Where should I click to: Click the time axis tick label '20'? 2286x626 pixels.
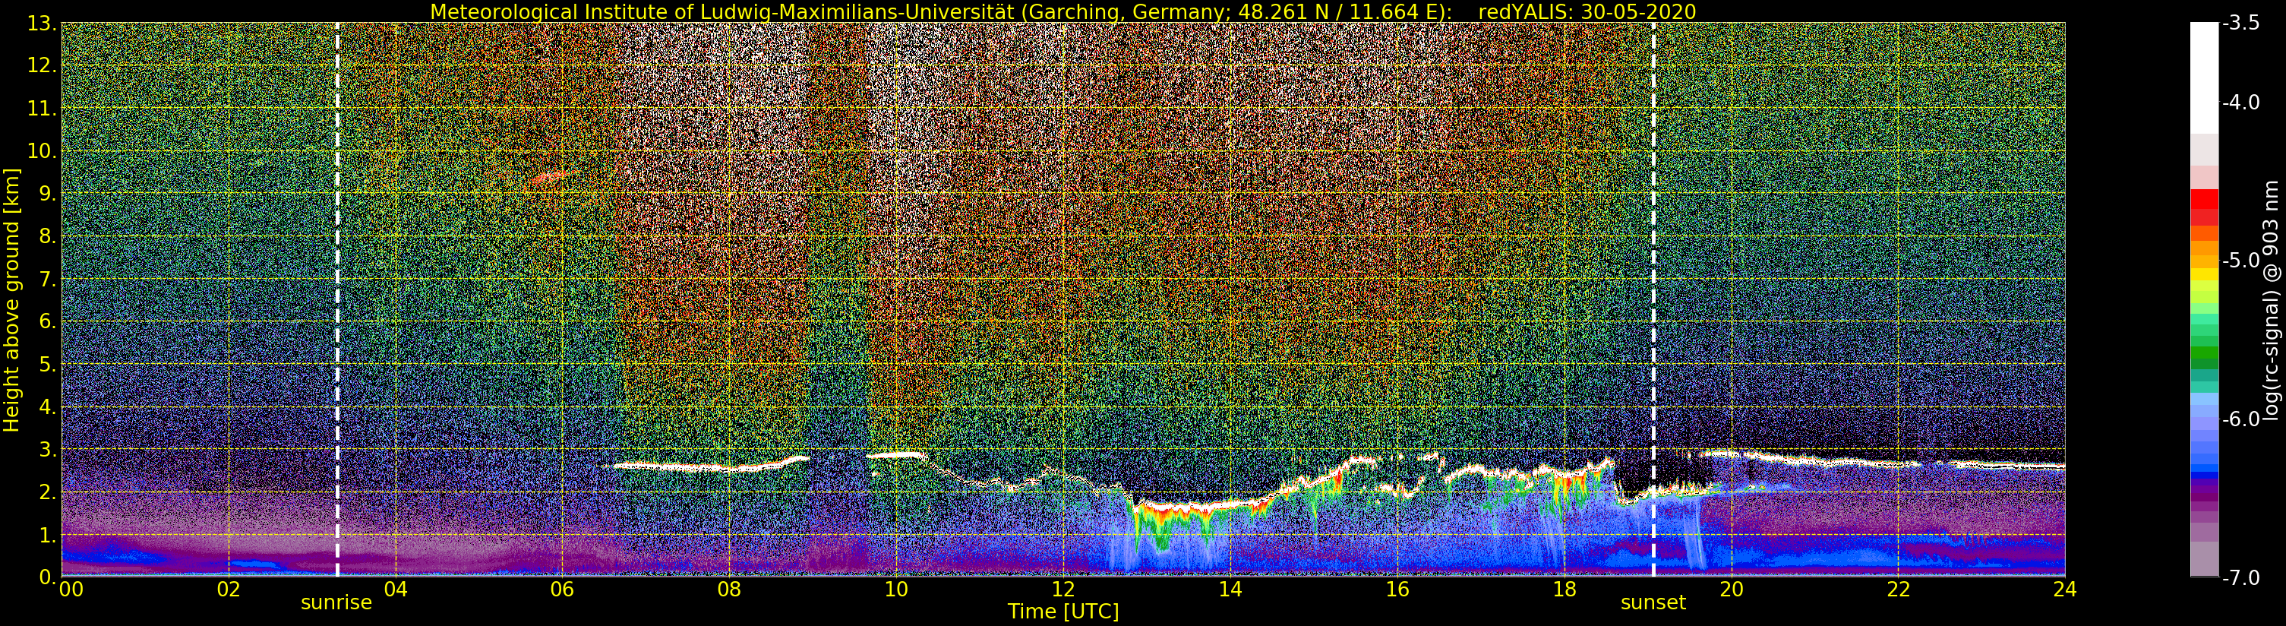pyautogui.click(x=1732, y=590)
